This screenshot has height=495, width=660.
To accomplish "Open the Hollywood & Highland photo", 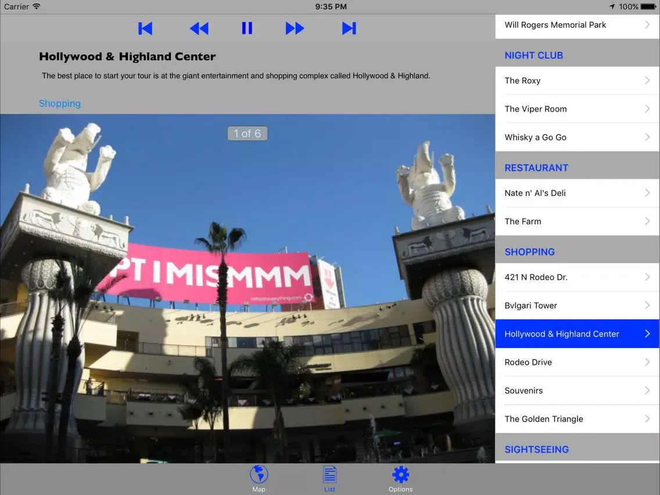I will click(247, 289).
